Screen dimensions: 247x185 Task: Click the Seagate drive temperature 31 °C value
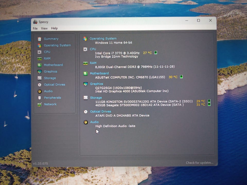(201, 105)
